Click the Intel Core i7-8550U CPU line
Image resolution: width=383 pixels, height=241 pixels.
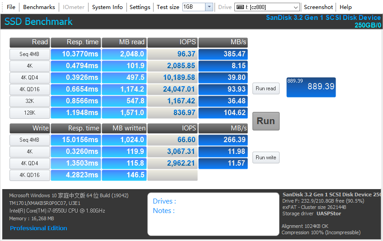[57, 211]
